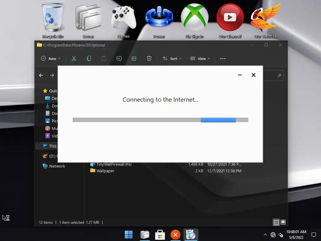
Task: Minimize the Connecting to the Internet dialog
Action: (x=240, y=75)
